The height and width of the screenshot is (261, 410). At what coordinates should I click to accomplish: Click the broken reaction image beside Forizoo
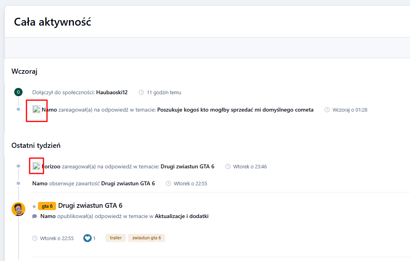36,166
